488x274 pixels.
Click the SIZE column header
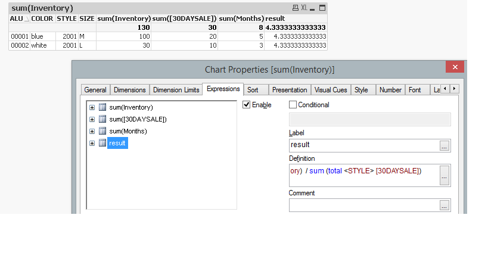click(x=87, y=18)
